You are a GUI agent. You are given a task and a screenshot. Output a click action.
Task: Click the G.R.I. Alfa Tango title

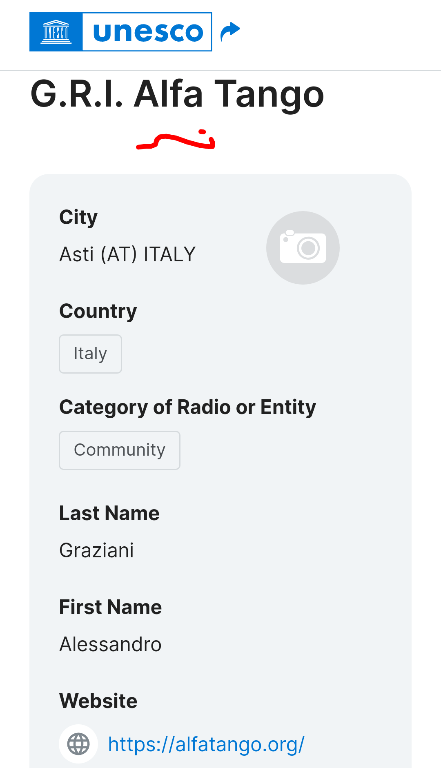(x=177, y=94)
